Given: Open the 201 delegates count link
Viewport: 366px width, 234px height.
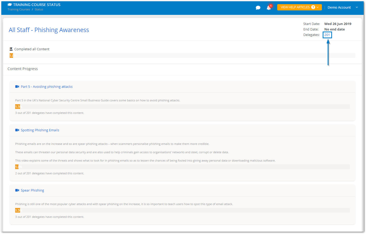Looking at the screenshot, I should (327, 35).
